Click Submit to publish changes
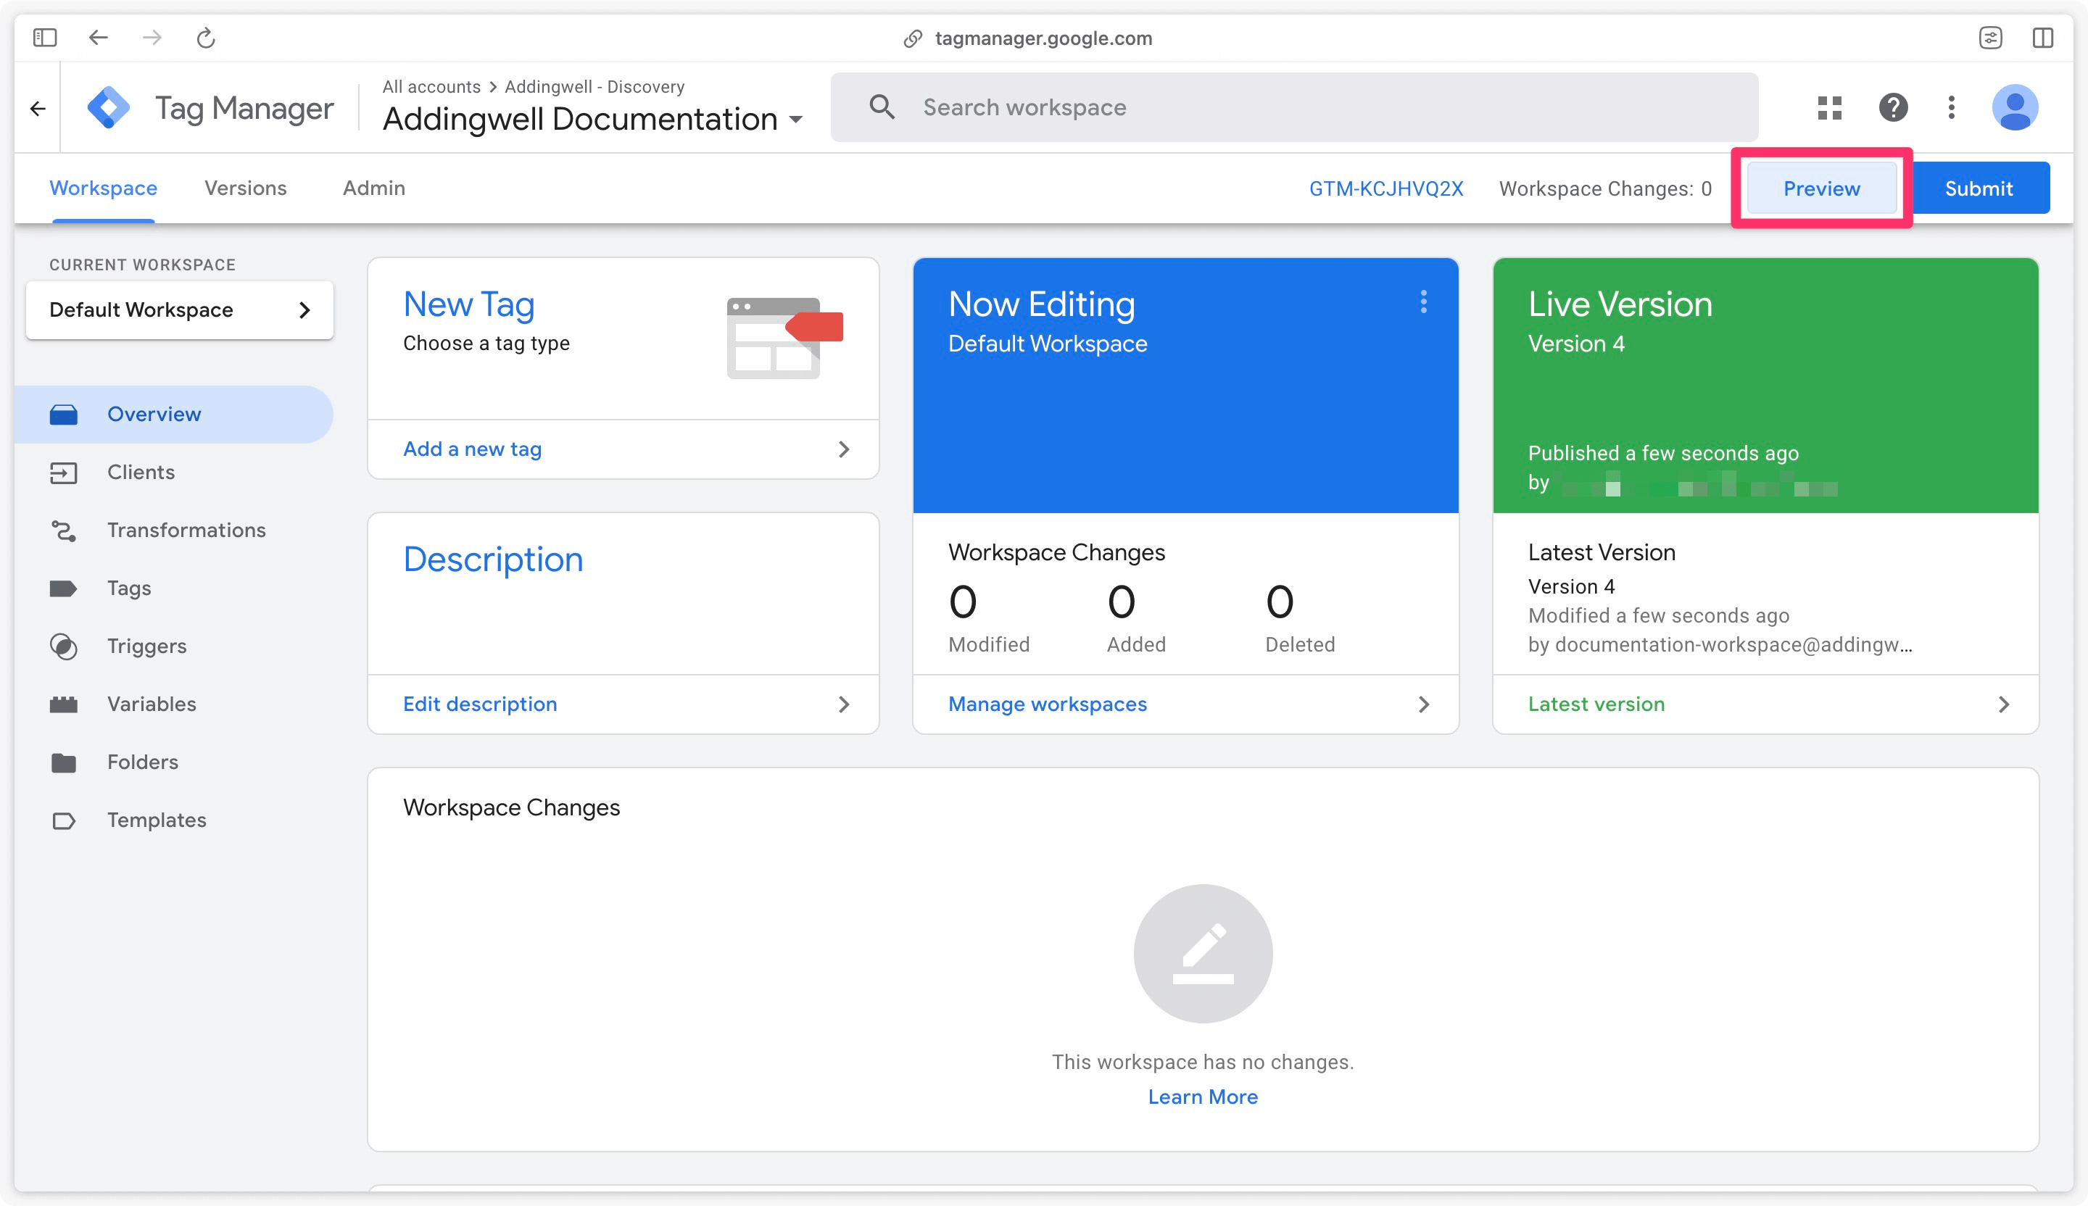This screenshot has height=1206, width=2088. [x=1980, y=187]
